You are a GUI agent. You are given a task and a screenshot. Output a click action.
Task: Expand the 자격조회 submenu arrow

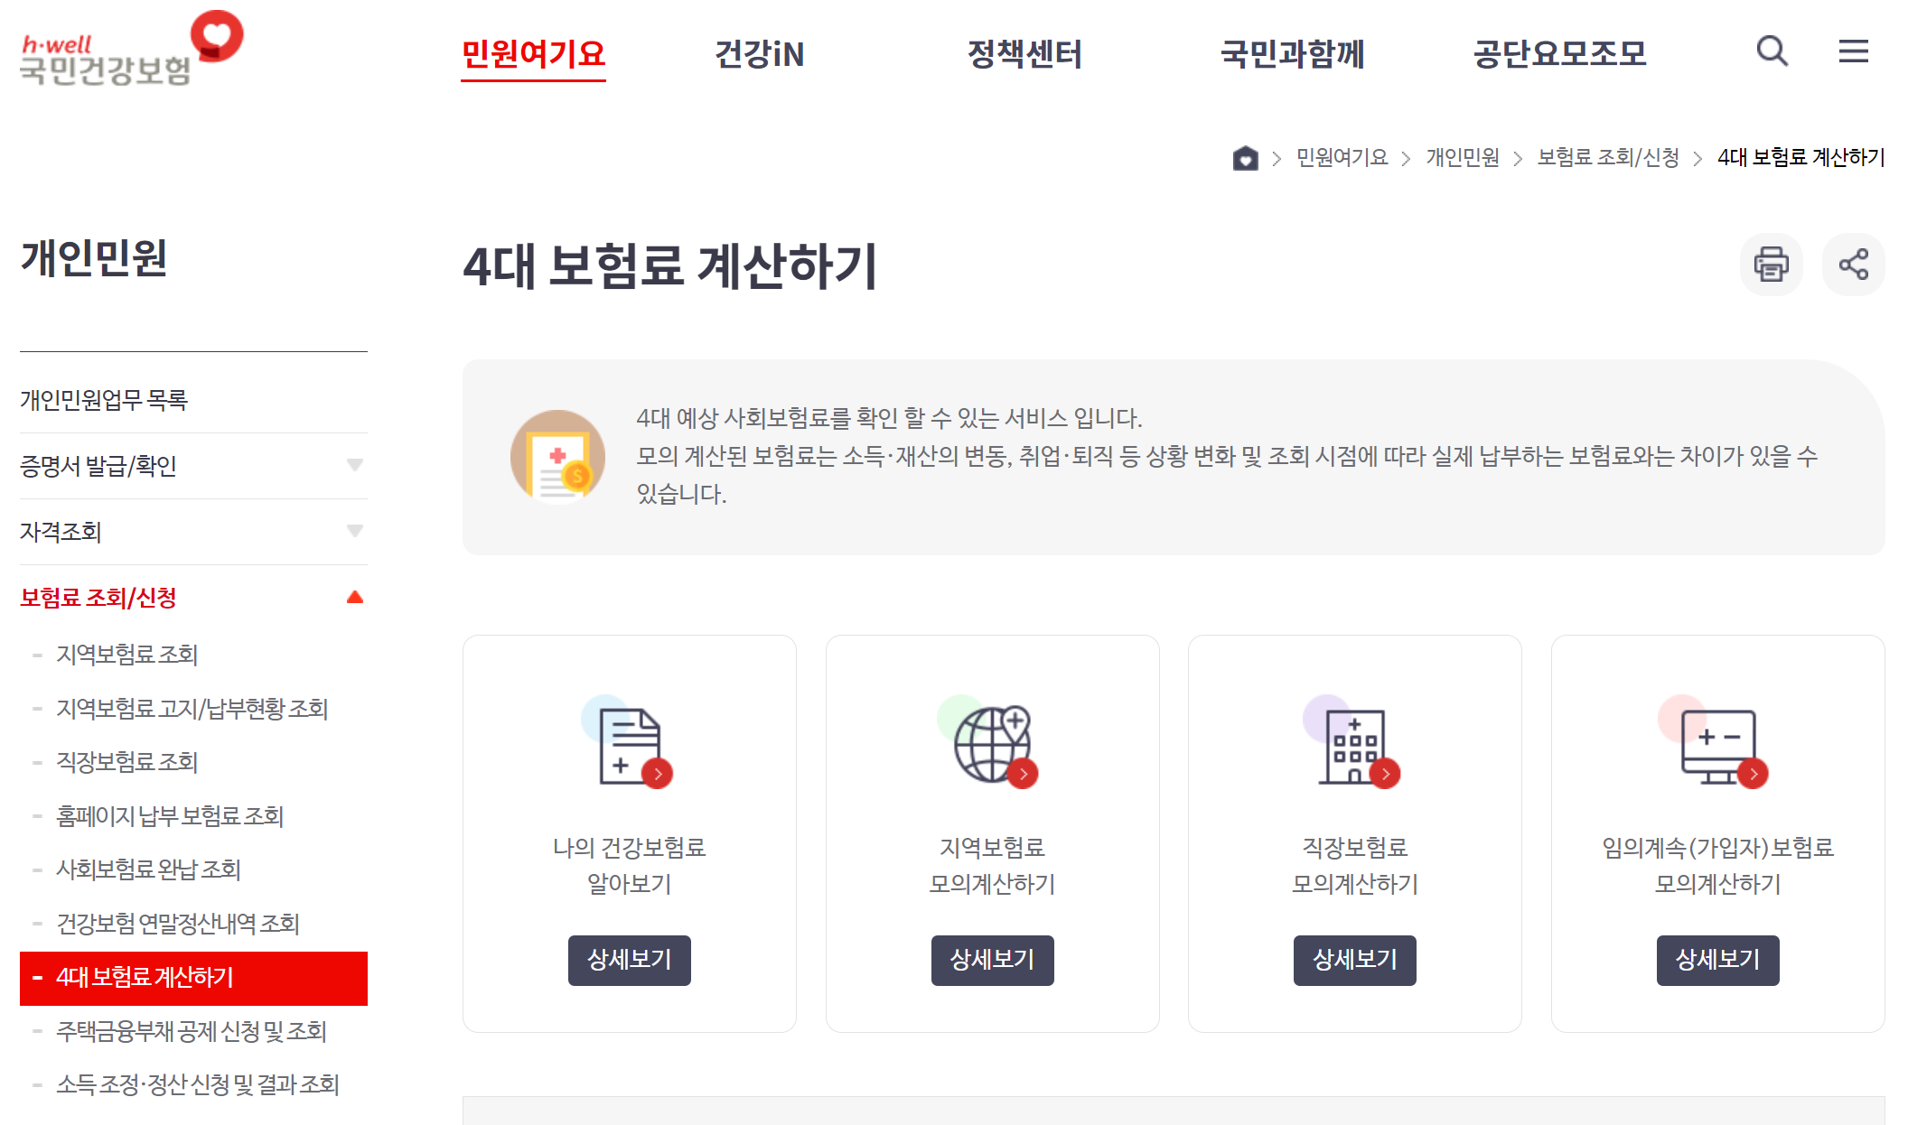(x=355, y=532)
